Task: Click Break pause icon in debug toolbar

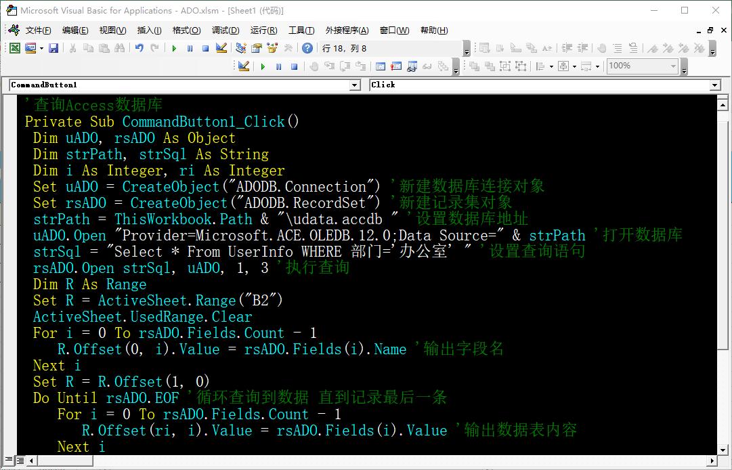Action: click(279, 66)
